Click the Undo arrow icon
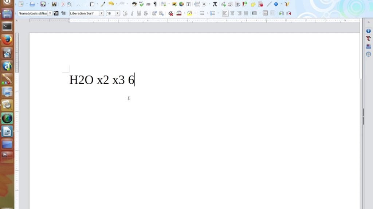 pos(111,4)
